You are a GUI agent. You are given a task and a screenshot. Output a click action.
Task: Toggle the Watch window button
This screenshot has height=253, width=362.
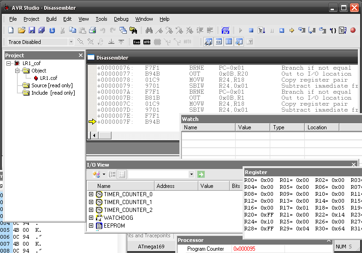[x=208, y=42]
